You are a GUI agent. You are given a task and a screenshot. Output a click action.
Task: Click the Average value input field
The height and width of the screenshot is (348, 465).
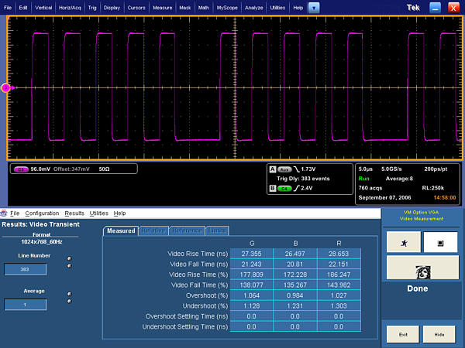pyautogui.click(x=25, y=304)
